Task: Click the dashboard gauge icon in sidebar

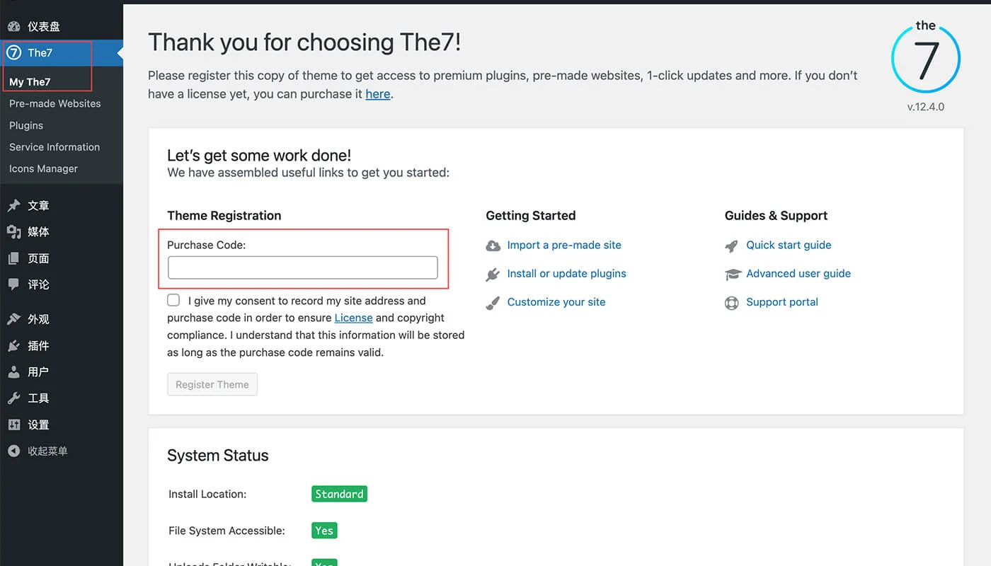Action: (13, 27)
